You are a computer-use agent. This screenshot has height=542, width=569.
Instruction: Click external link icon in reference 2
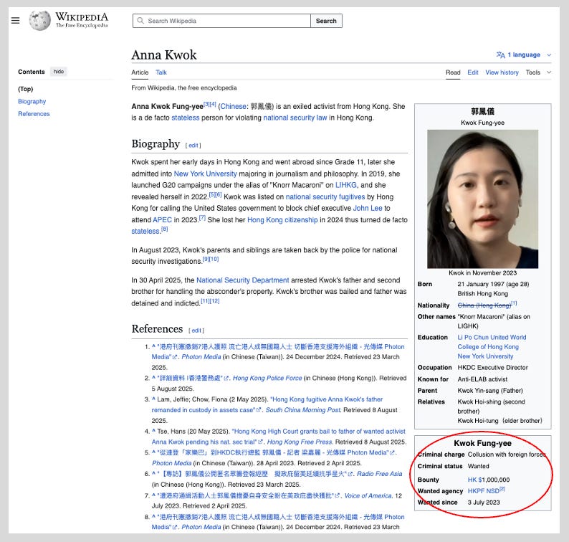pyautogui.click(x=226, y=379)
